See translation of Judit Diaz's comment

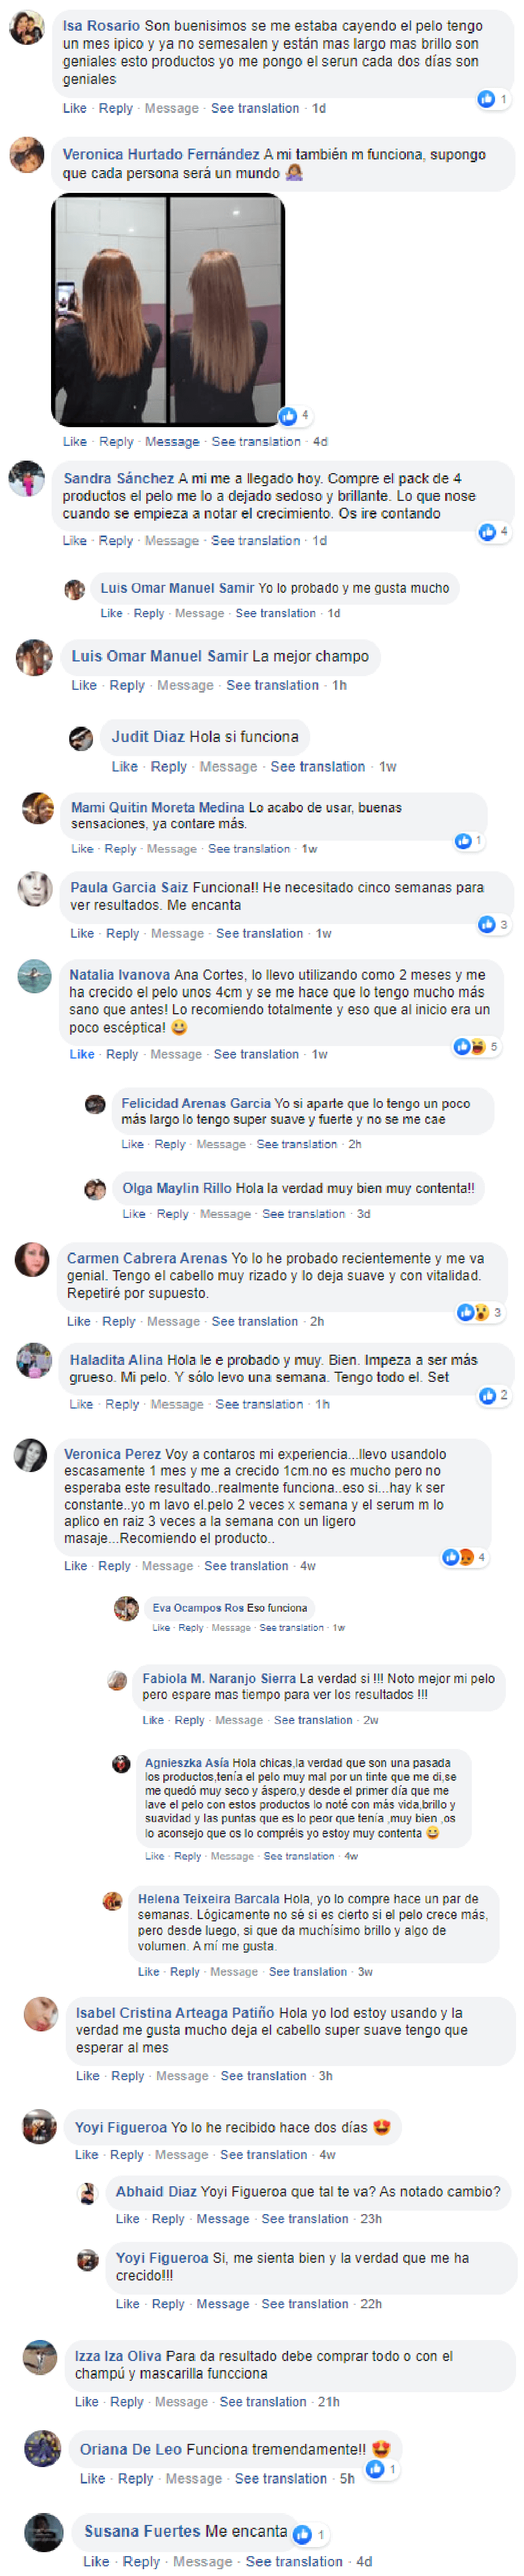317,766
